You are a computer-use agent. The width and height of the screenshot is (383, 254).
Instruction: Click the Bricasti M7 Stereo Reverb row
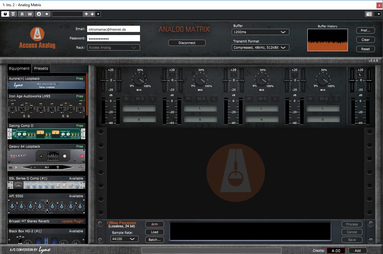(x=46, y=221)
